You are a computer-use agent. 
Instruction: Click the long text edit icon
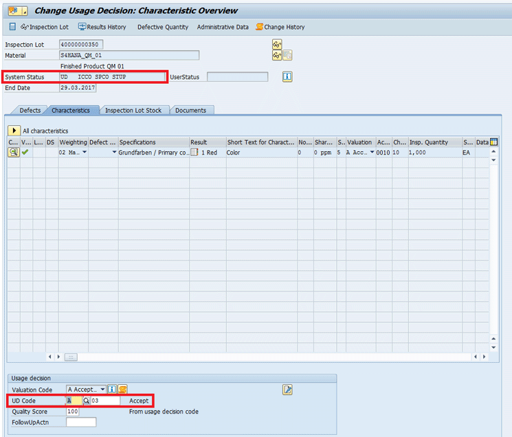click(x=287, y=390)
